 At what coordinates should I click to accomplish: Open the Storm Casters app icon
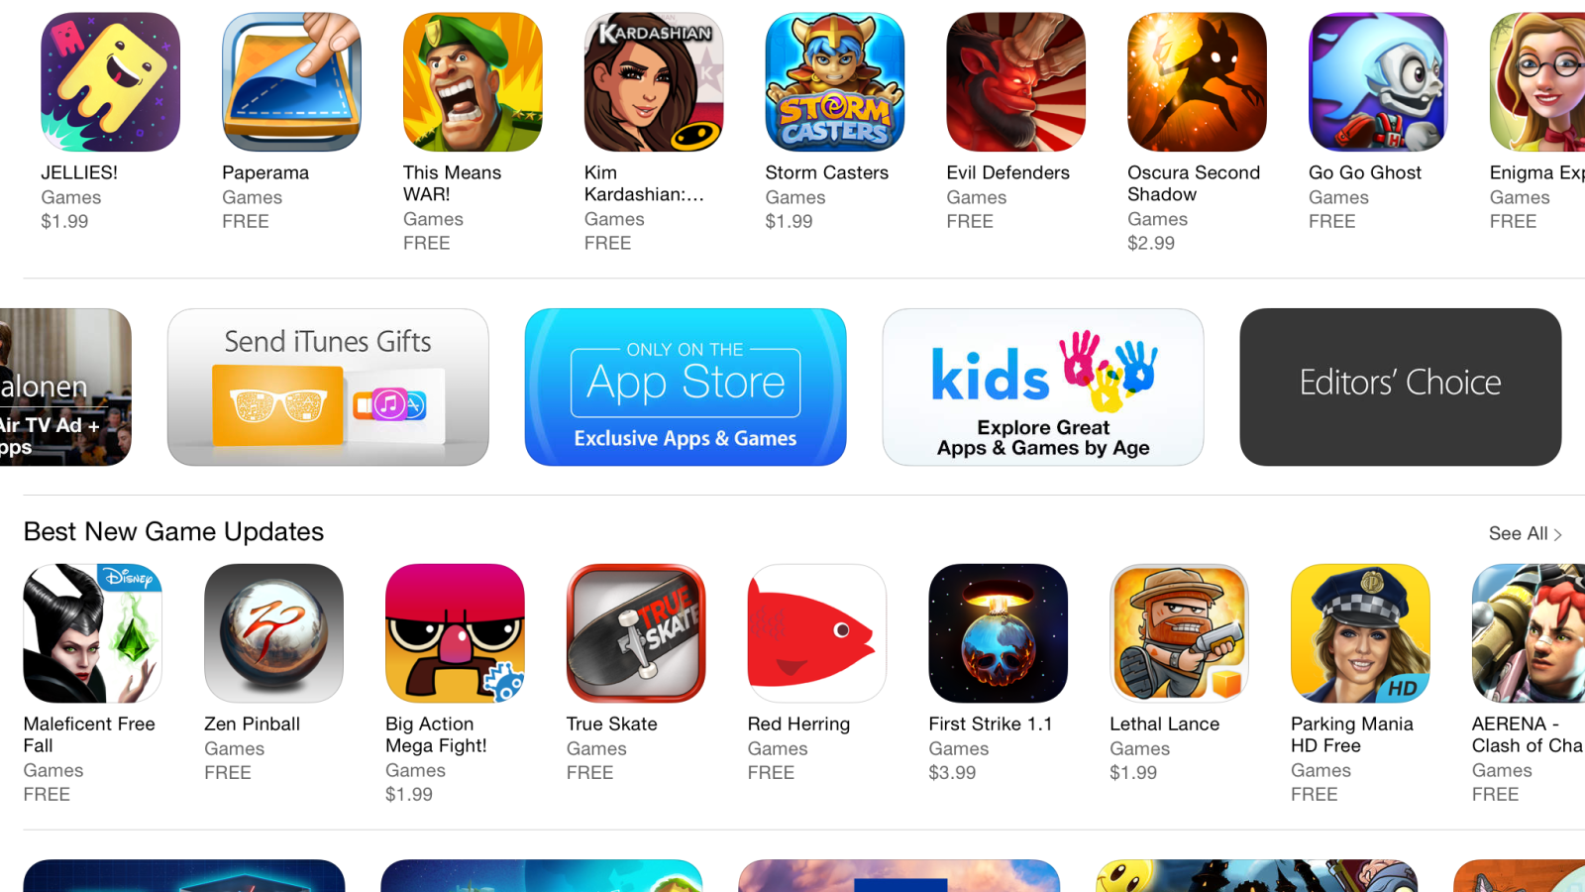tap(835, 82)
